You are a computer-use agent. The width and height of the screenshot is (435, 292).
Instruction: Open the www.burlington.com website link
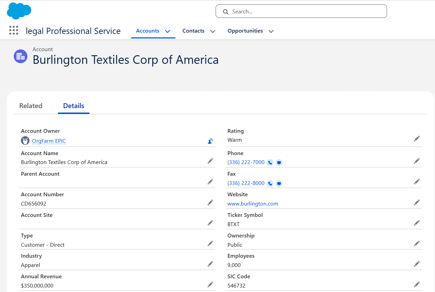point(253,203)
